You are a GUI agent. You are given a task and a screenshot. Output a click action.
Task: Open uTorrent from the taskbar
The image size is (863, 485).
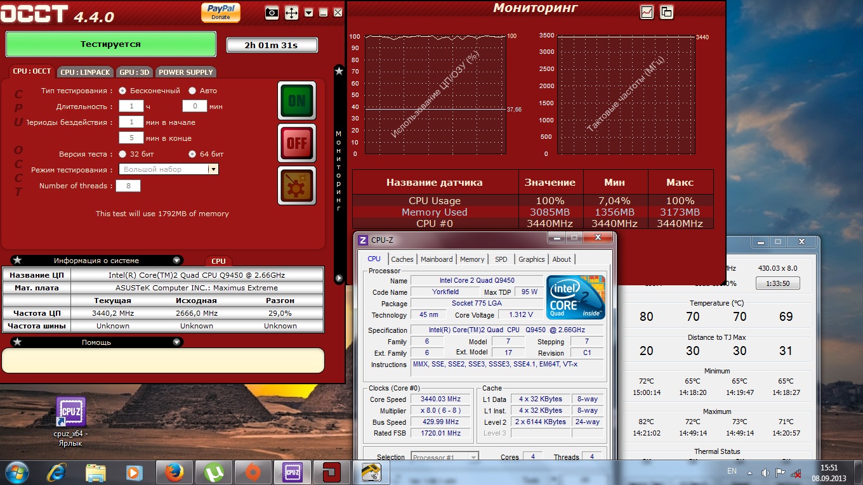[213, 472]
